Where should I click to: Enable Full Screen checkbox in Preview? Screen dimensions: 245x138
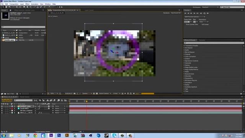201,25
